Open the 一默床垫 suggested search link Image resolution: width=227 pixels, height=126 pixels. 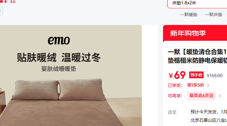pos(213,14)
